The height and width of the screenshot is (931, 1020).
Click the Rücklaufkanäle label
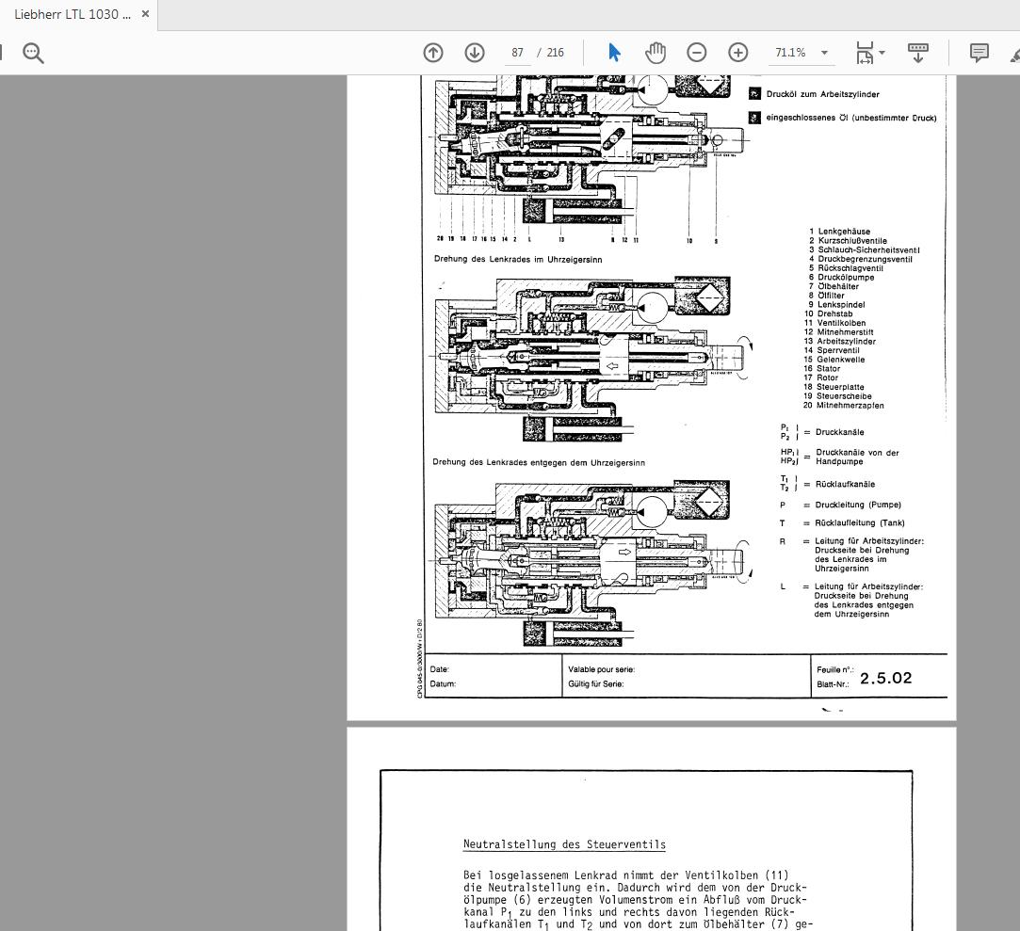tap(845, 485)
